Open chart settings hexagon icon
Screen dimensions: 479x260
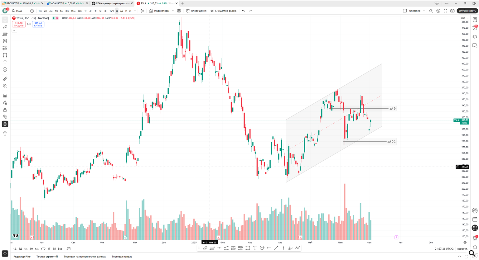438,11
